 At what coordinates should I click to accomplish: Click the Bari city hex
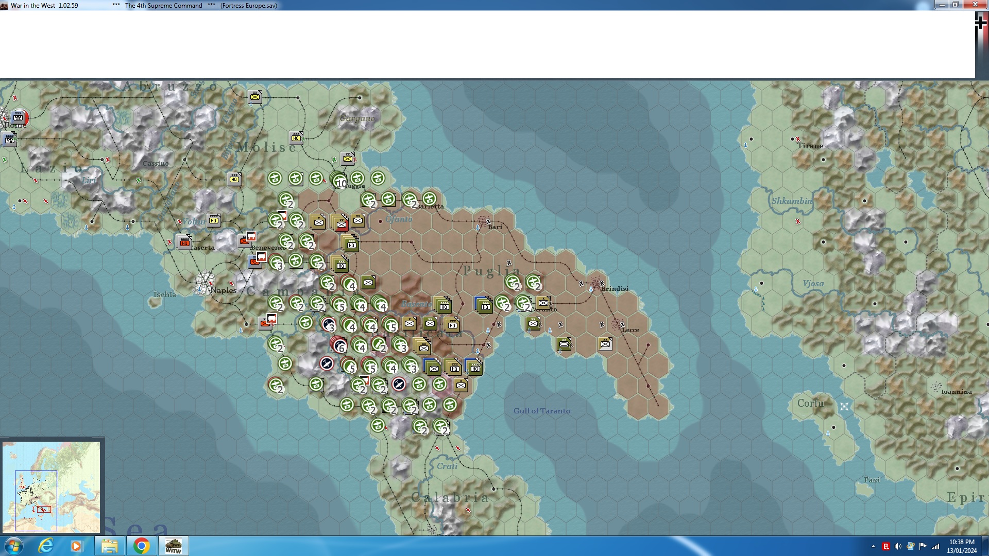484,221
